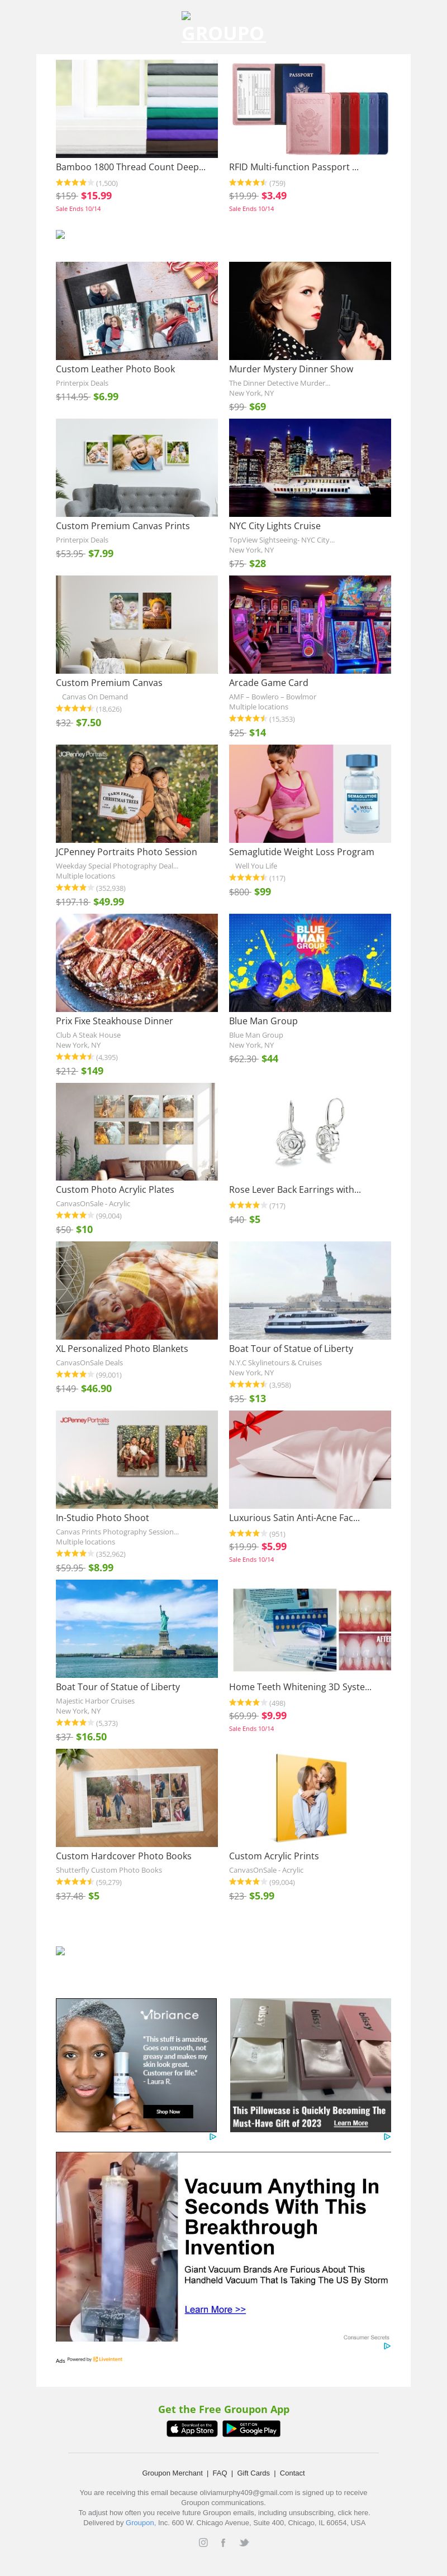The height and width of the screenshot is (2576, 447).
Task: Click the AdChoices icon under pillowcase ad
Action: (x=387, y=2137)
